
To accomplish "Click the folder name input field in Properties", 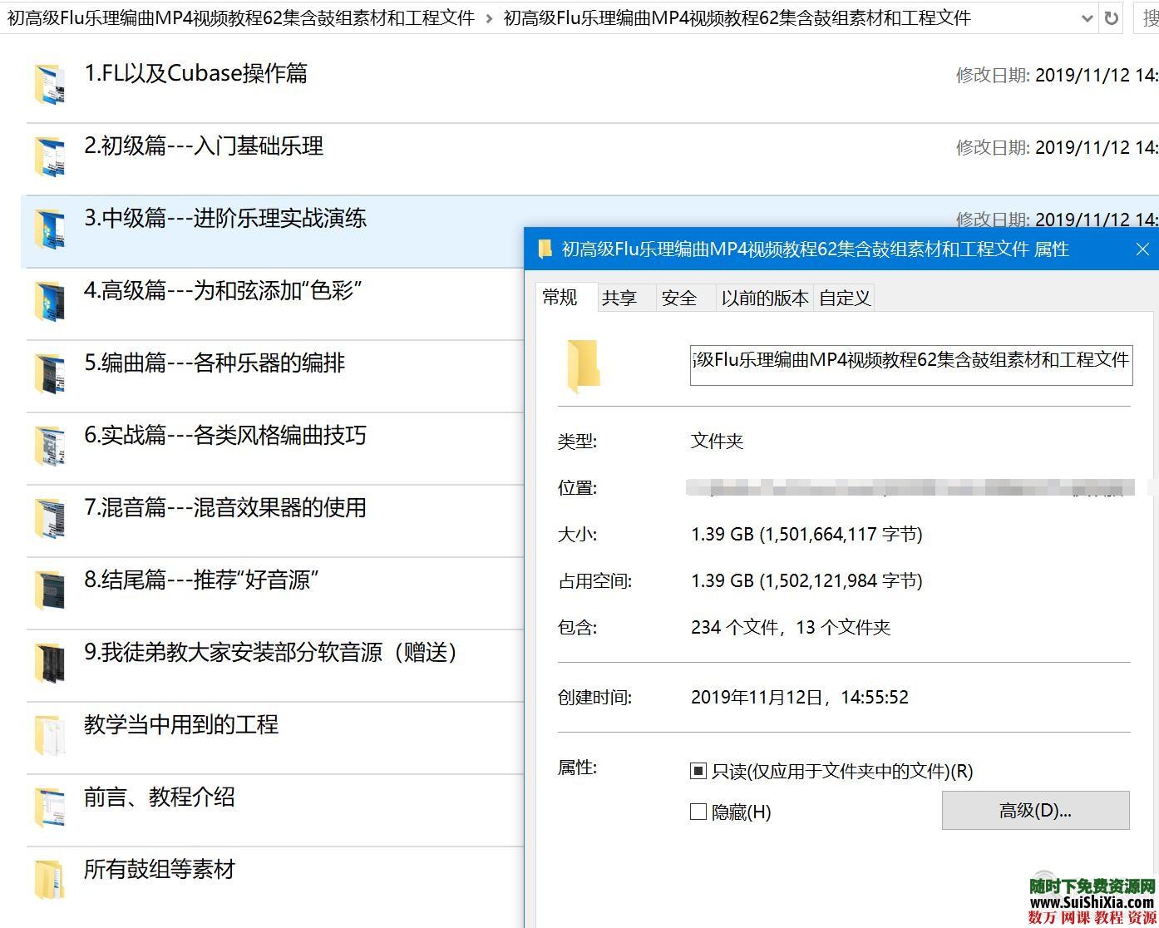I will click(910, 365).
